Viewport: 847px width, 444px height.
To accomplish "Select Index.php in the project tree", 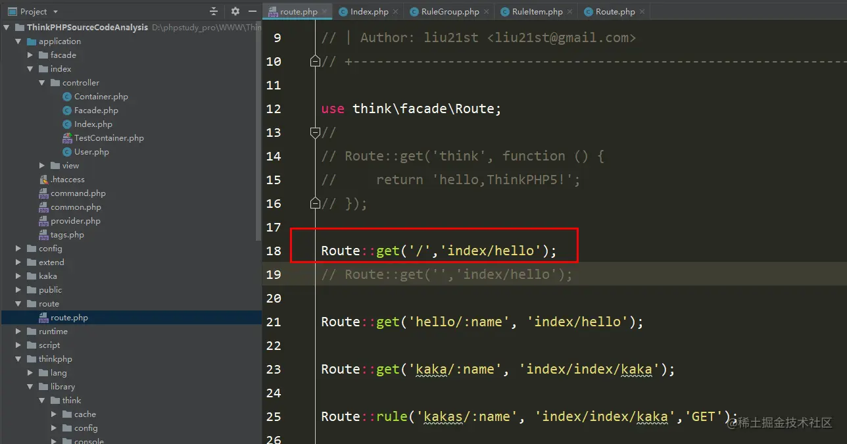I will pyautogui.click(x=93, y=124).
